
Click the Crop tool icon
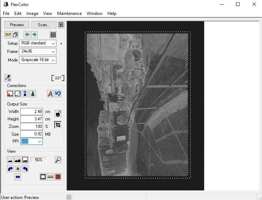click(58, 125)
